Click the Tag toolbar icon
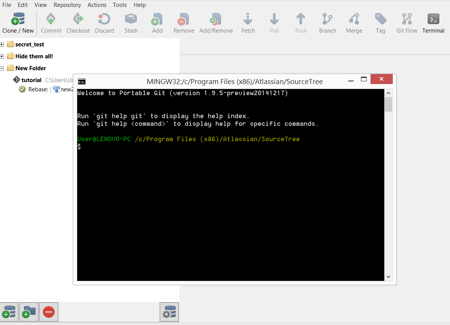450x325 pixels. [x=381, y=19]
